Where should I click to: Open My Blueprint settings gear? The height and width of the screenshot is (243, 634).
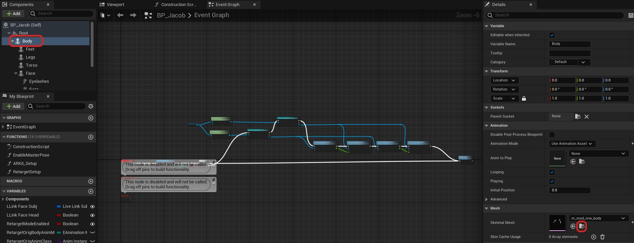pyautogui.click(x=91, y=106)
